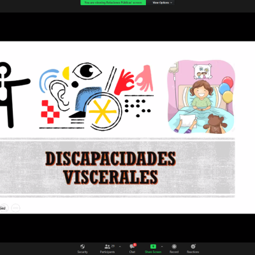Image resolution: width=255 pixels, height=255 pixels.
Task: Open the Reactions emoji icon
Action: click(x=193, y=247)
